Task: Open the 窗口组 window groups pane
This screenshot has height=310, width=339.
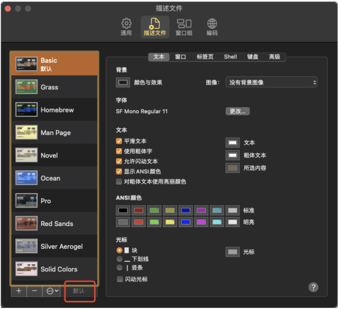Action: coord(184,27)
